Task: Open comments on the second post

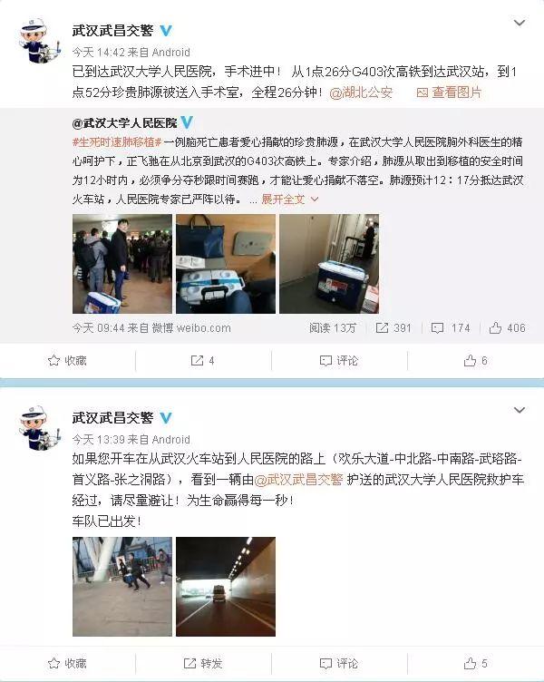Action: (339, 663)
